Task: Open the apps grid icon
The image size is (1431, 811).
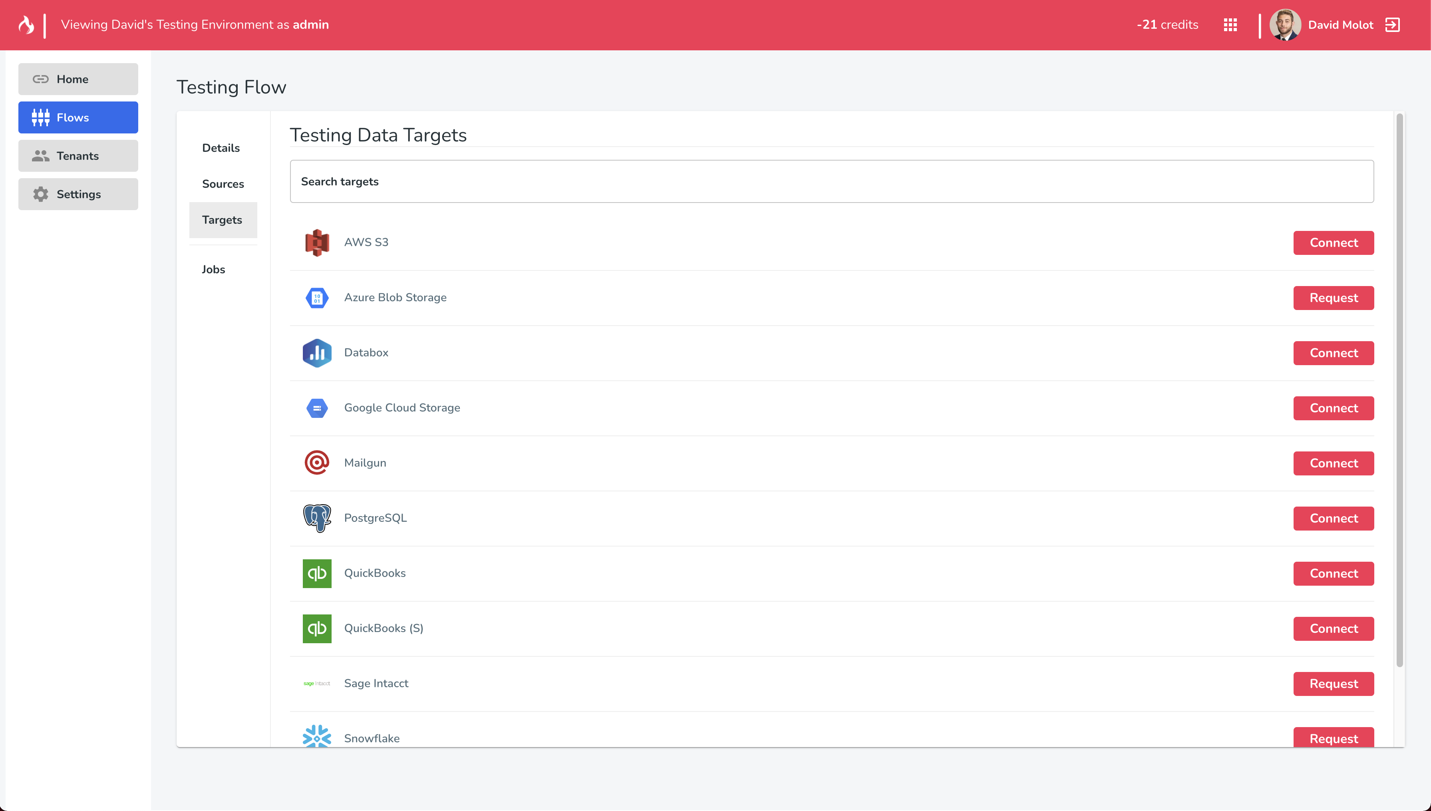Action: 1230,25
